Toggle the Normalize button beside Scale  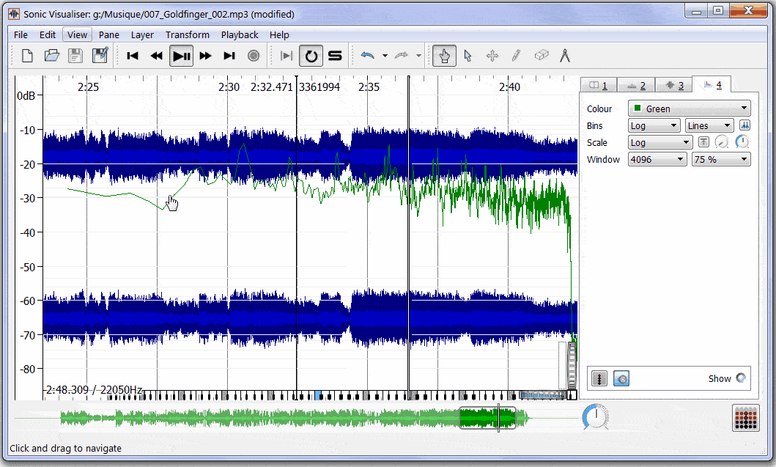click(x=703, y=143)
